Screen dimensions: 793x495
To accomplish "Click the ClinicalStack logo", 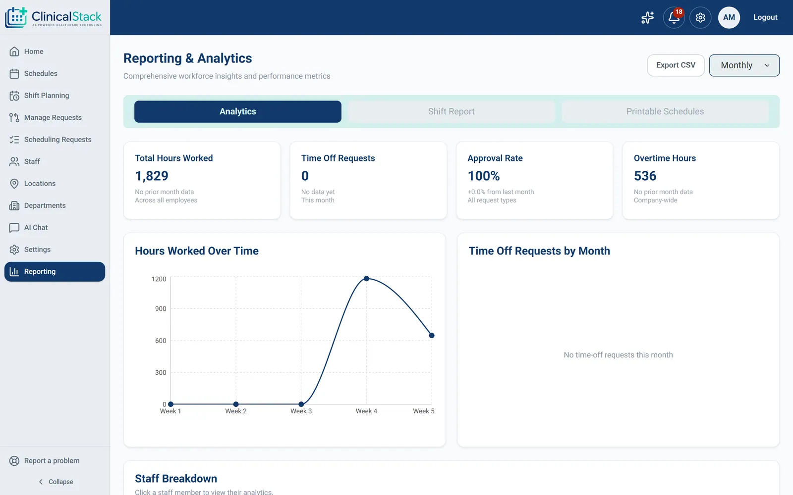I will pyautogui.click(x=54, y=17).
